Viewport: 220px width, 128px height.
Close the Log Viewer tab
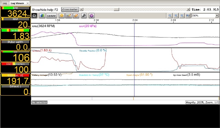27,3
